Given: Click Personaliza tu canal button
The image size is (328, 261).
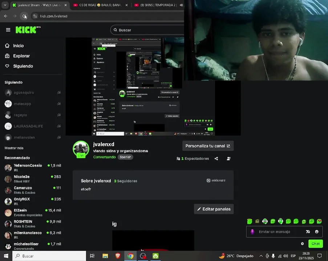Looking at the screenshot, I should [208, 146].
